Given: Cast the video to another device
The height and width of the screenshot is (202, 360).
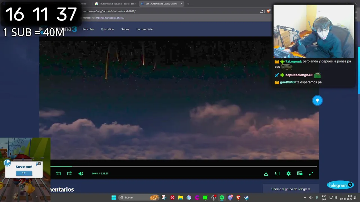Looking at the screenshot, I should [x=277, y=174].
